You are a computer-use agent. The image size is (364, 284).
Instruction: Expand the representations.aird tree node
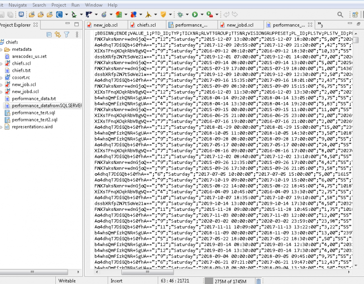pyautogui.click(x=2, y=127)
